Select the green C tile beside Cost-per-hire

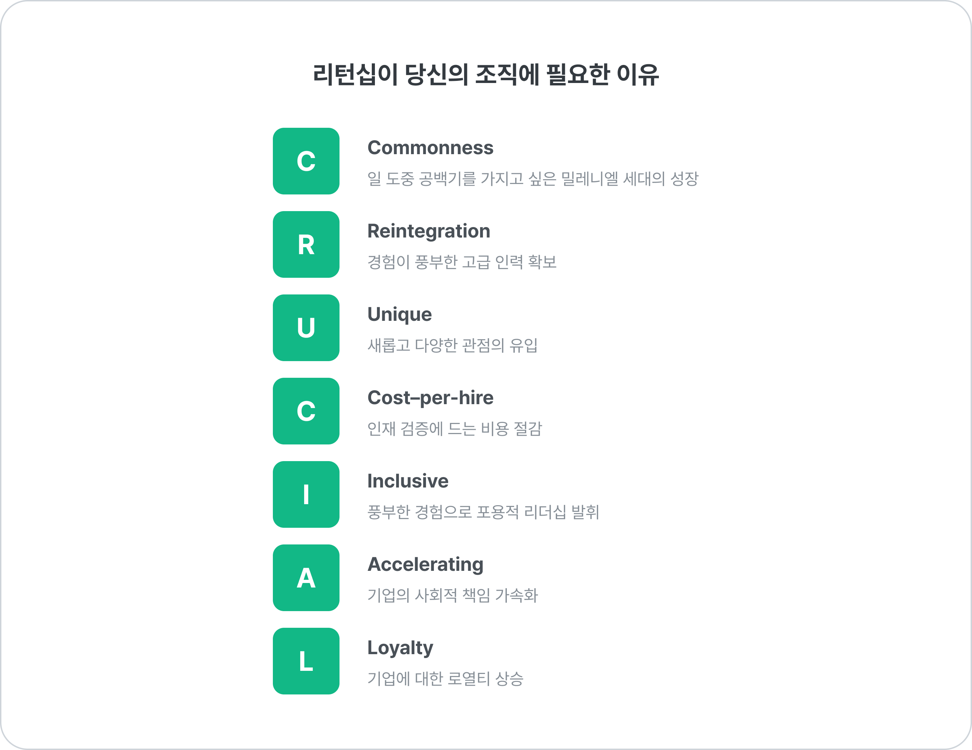[306, 411]
